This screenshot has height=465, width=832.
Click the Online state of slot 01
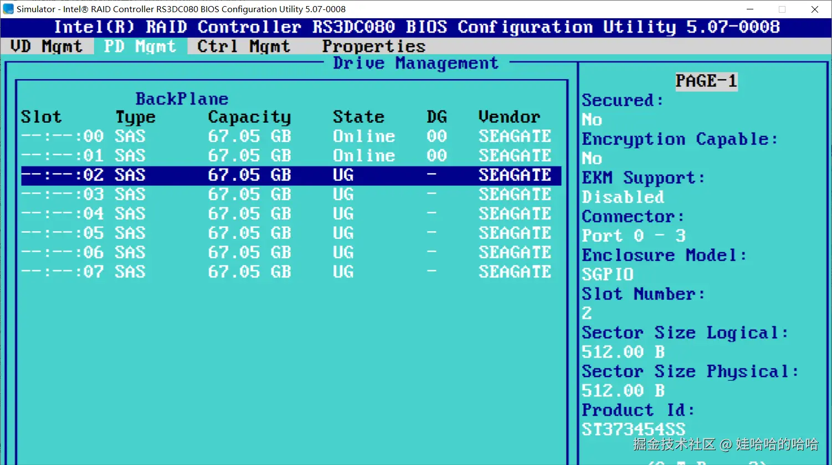coord(364,155)
